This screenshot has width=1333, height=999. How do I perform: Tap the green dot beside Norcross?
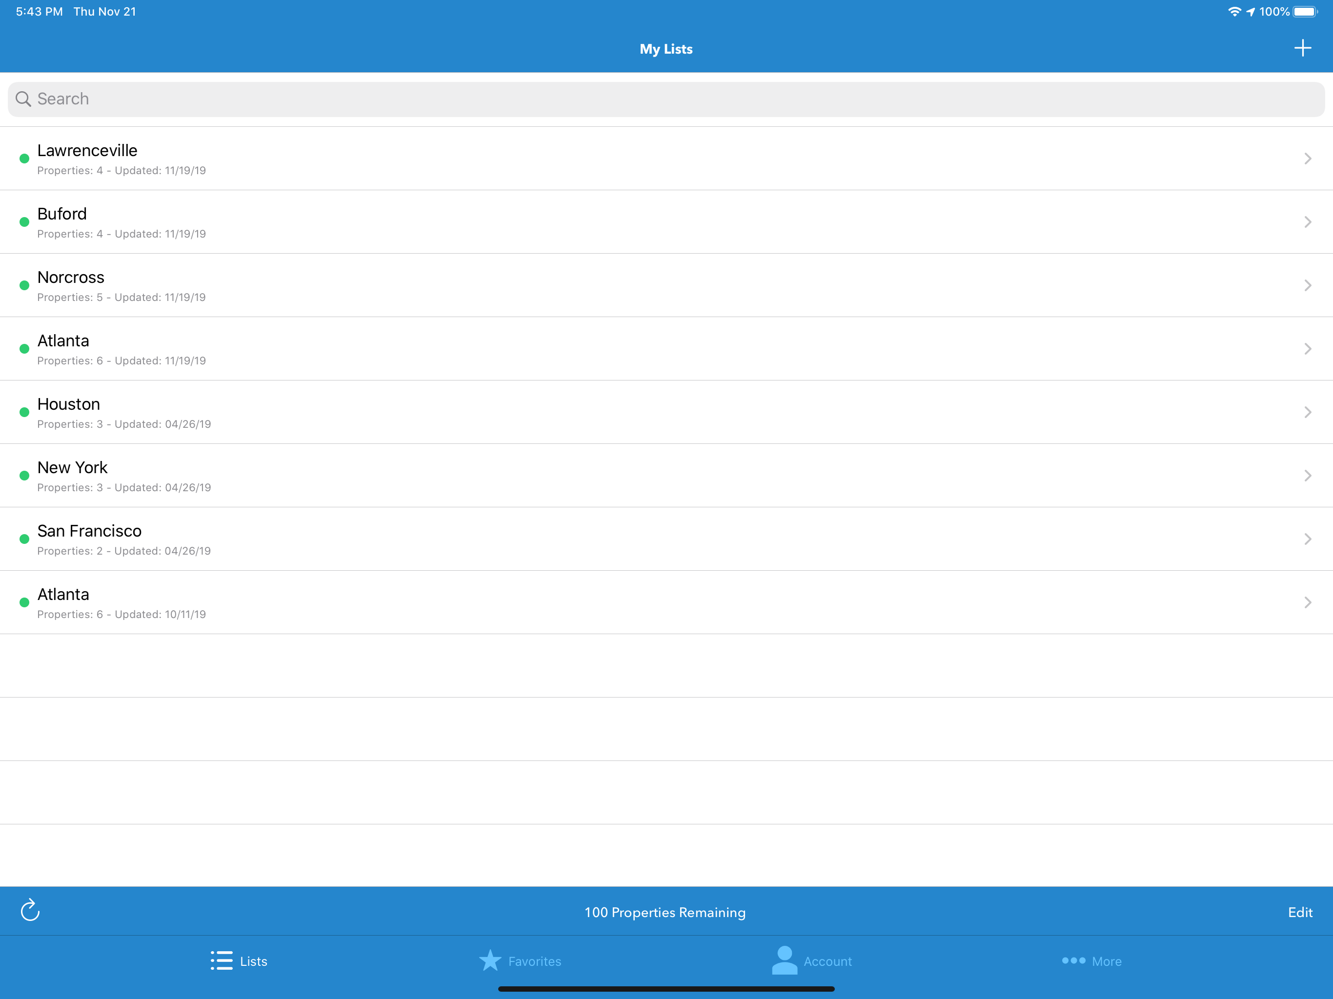[24, 285]
